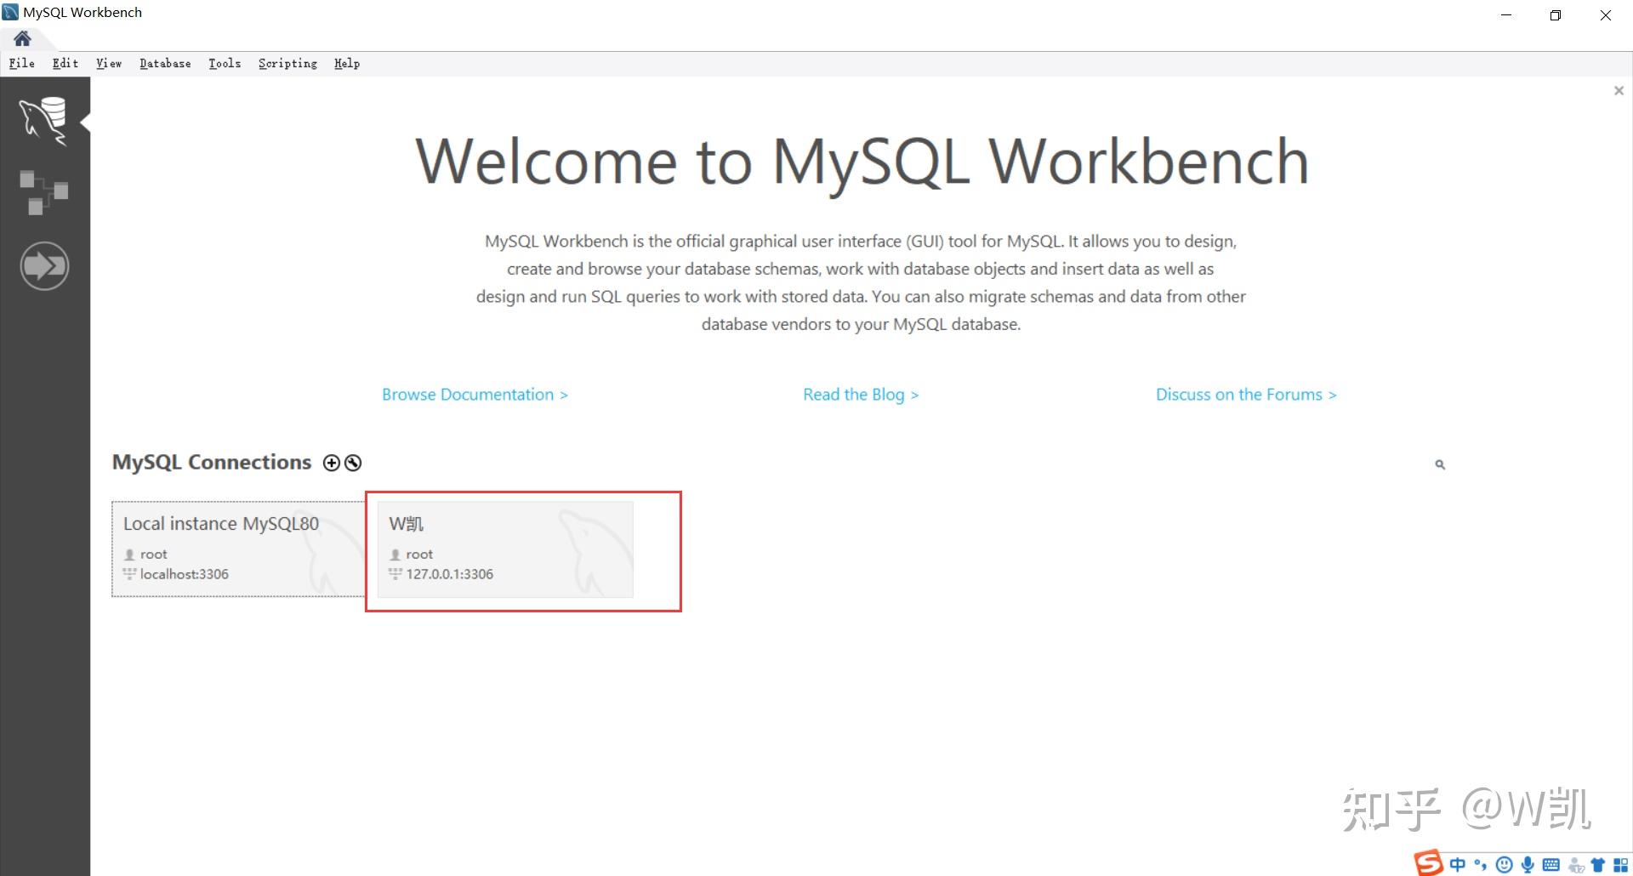Open the Scripting menu
Screen dimensions: 1633x876
coord(287,63)
